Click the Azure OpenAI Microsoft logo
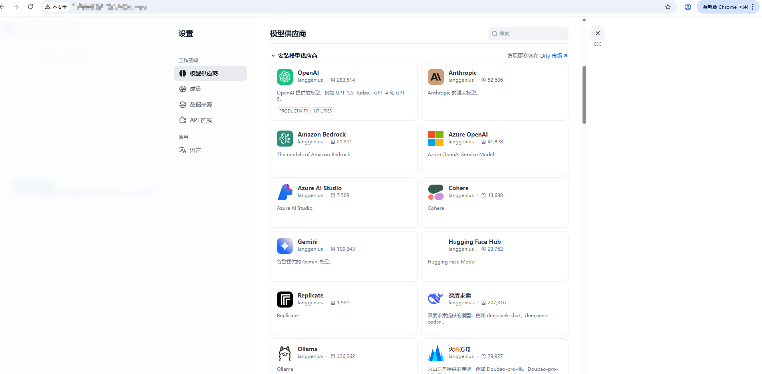This screenshot has height=374, width=762. pos(436,139)
